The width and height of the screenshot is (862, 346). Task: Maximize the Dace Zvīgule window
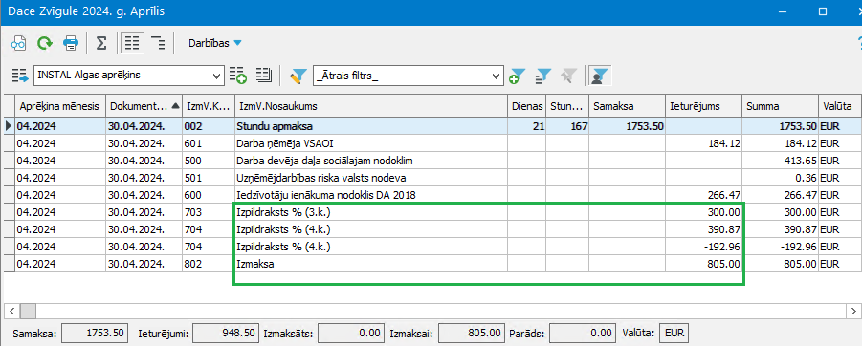(823, 11)
